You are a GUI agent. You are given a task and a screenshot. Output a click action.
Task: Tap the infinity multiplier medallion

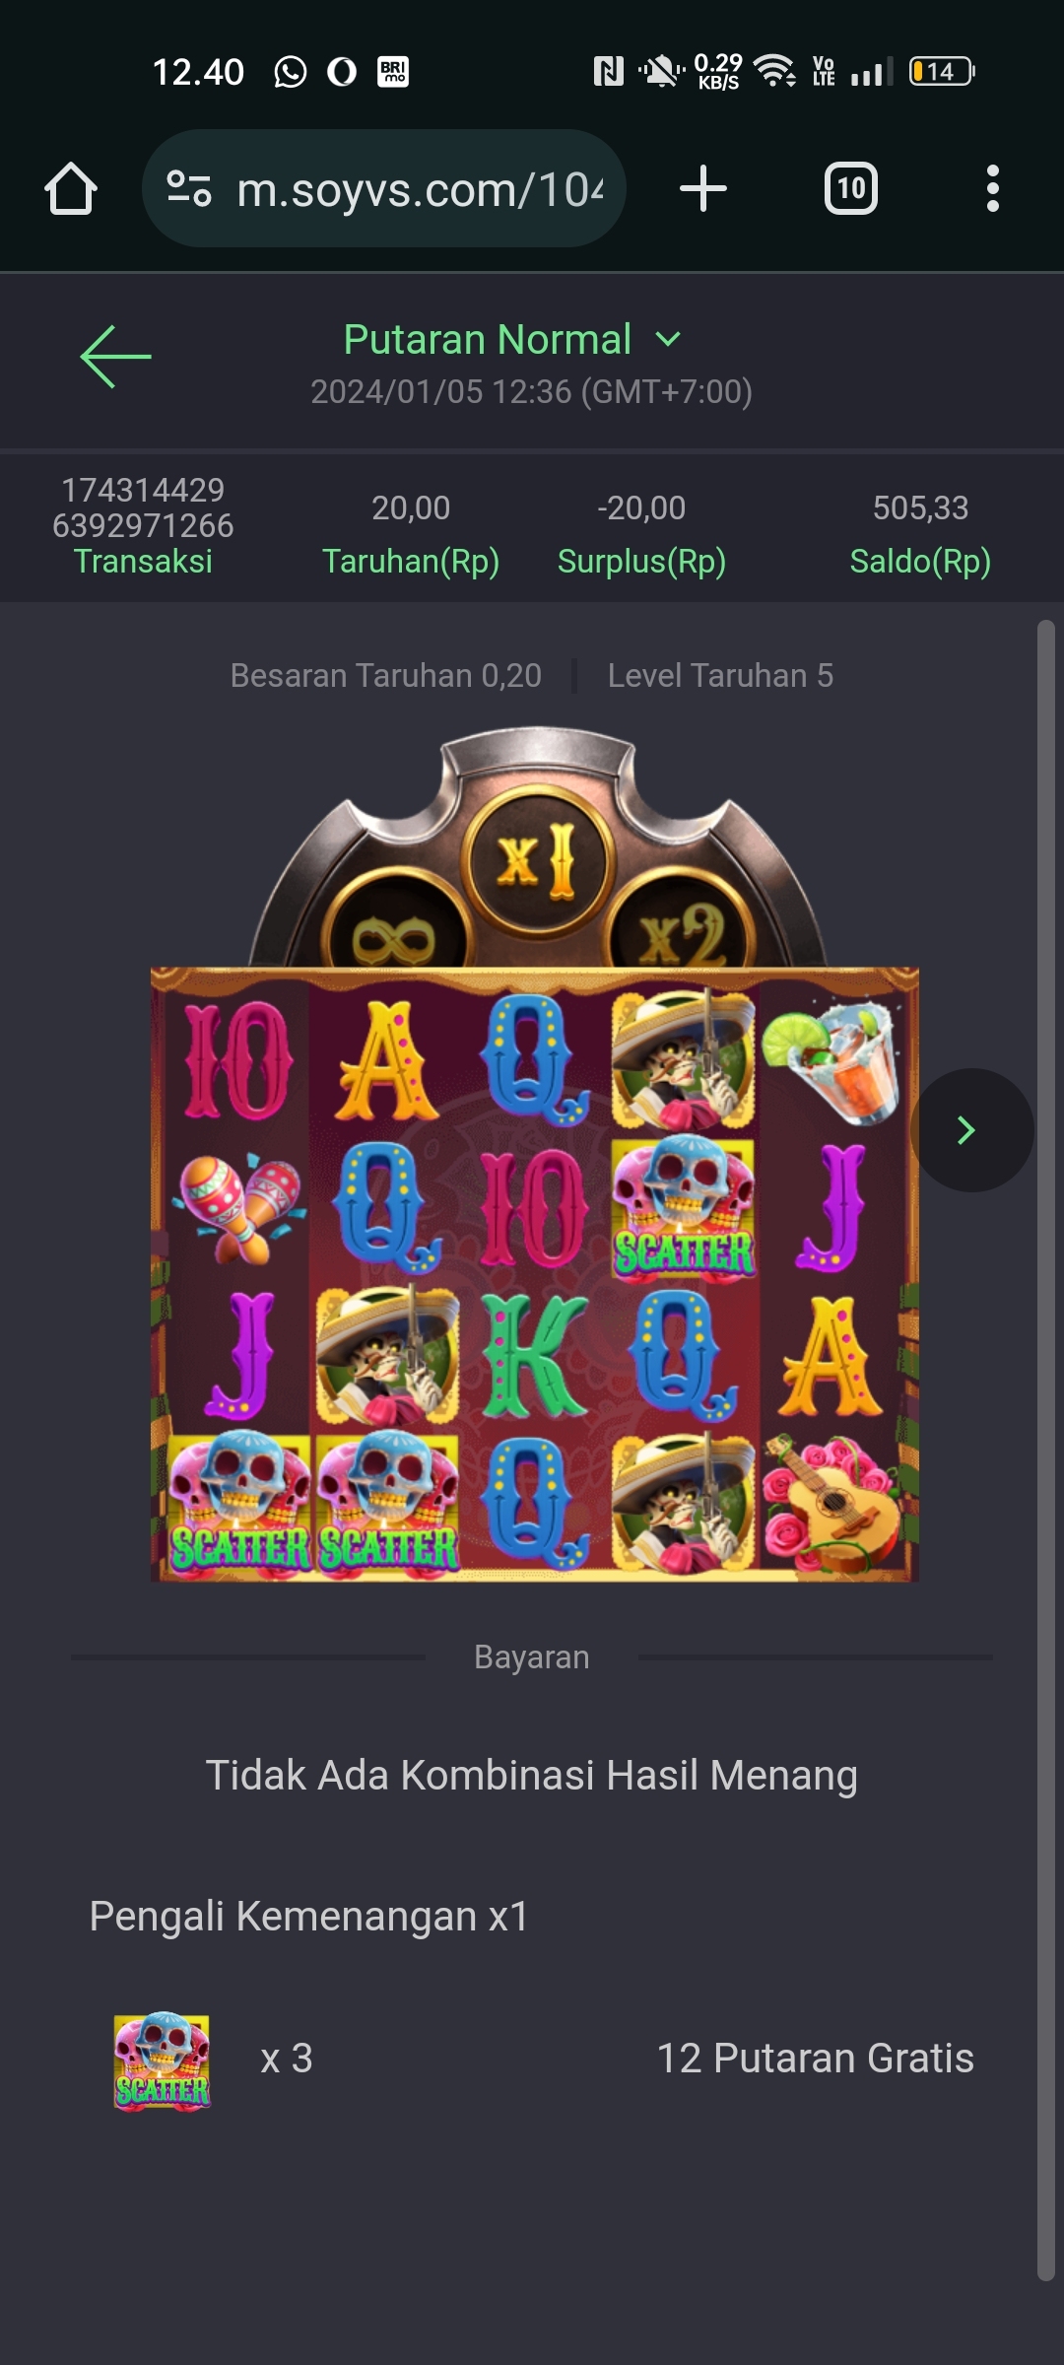click(394, 933)
